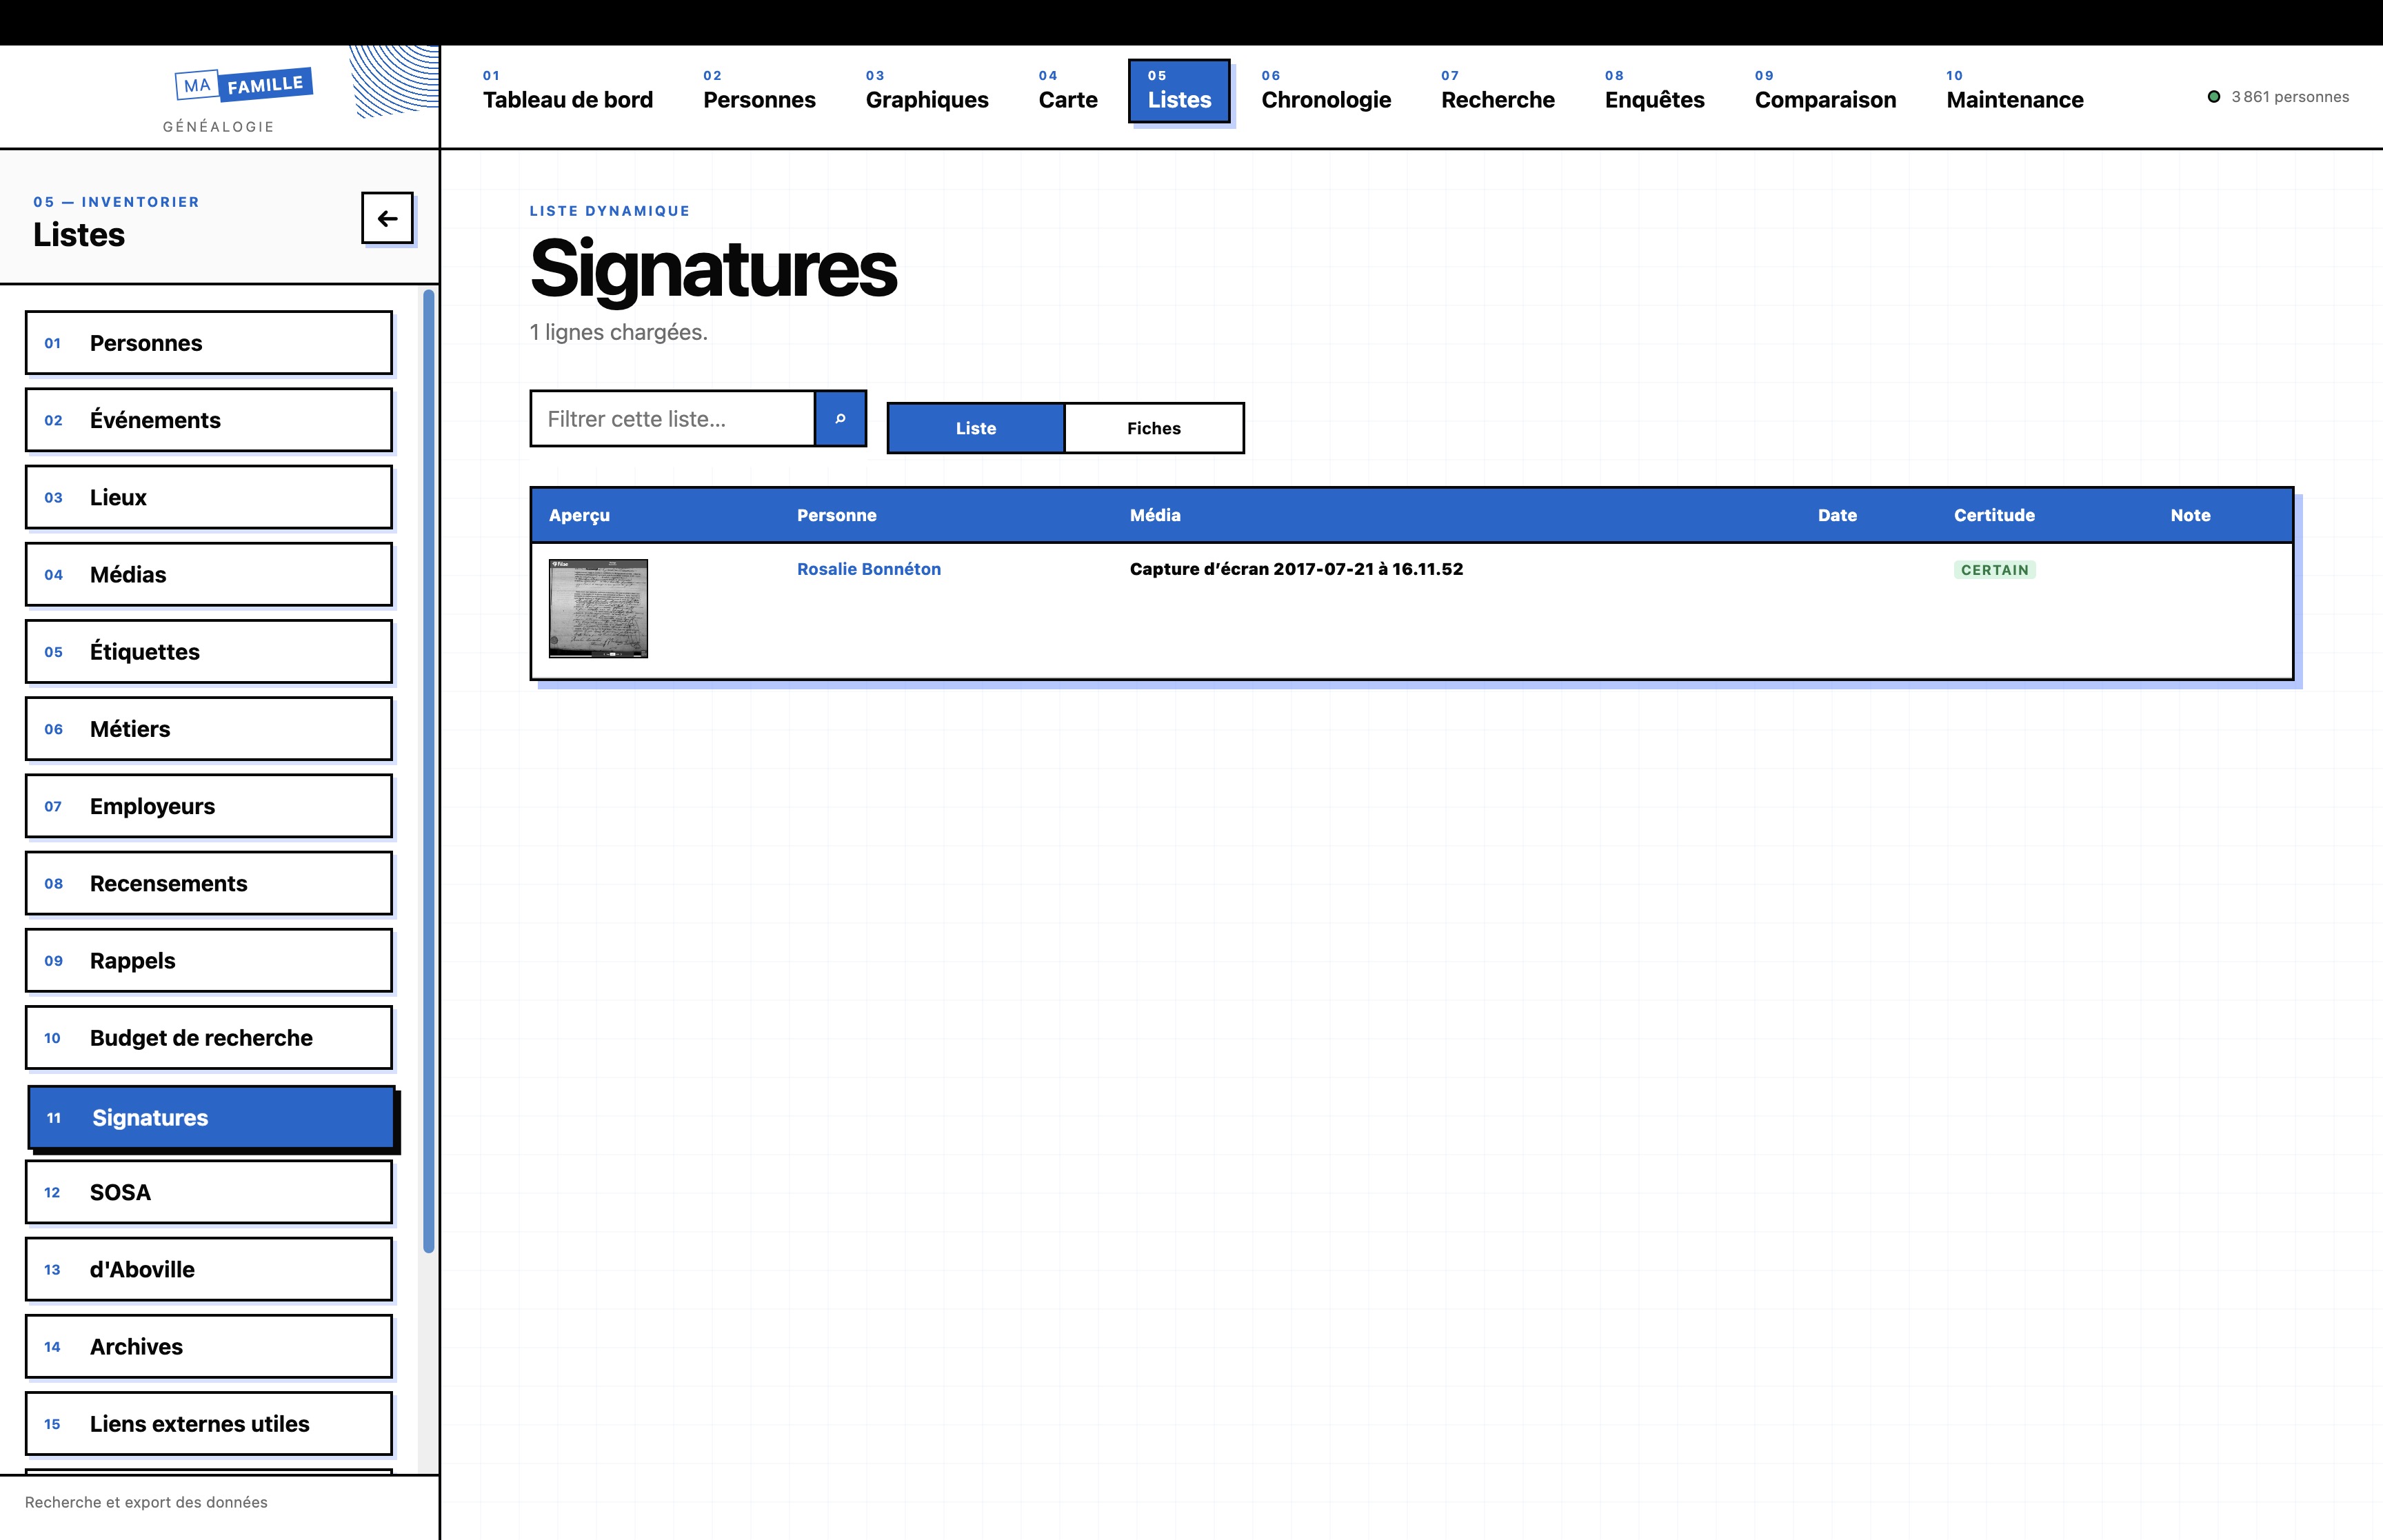Image resolution: width=2383 pixels, height=1540 pixels.
Task: Open Liens externes utiles list
Action: tap(209, 1423)
